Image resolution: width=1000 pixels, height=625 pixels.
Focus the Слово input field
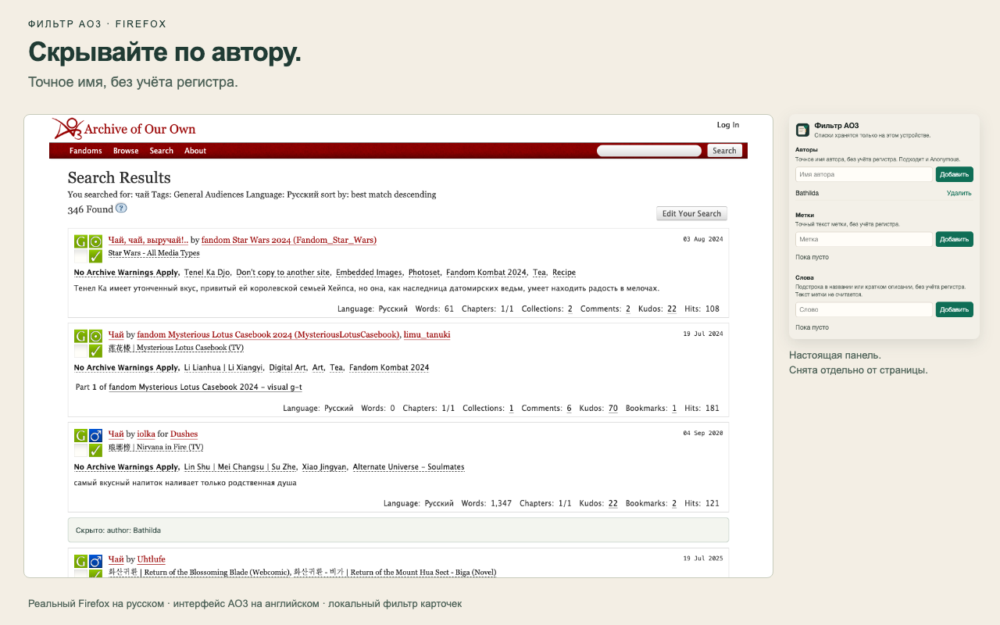coord(864,309)
